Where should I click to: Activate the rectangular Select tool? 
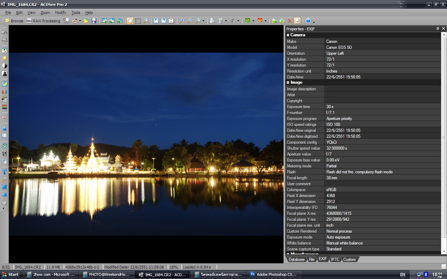pyautogui.click(x=138, y=21)
